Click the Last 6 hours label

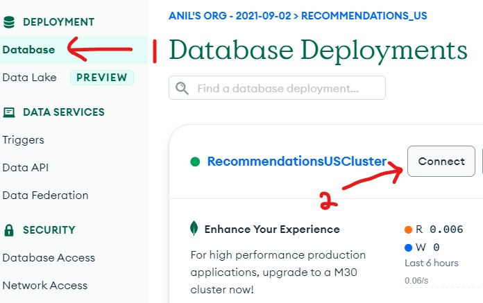(x=432, y=263)
